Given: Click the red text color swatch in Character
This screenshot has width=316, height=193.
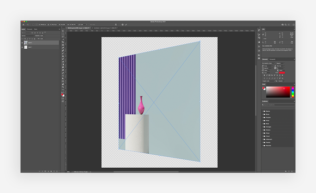Looking at the screenshot, I should click(x=282, y=73).
